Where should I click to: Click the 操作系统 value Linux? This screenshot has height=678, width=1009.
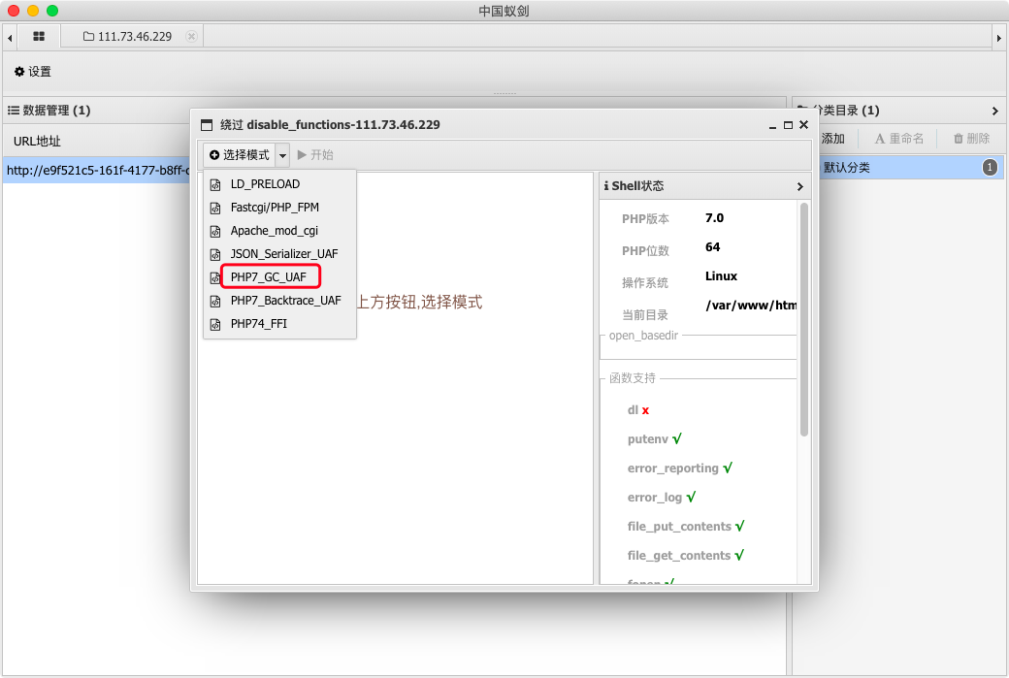[722, 276]
